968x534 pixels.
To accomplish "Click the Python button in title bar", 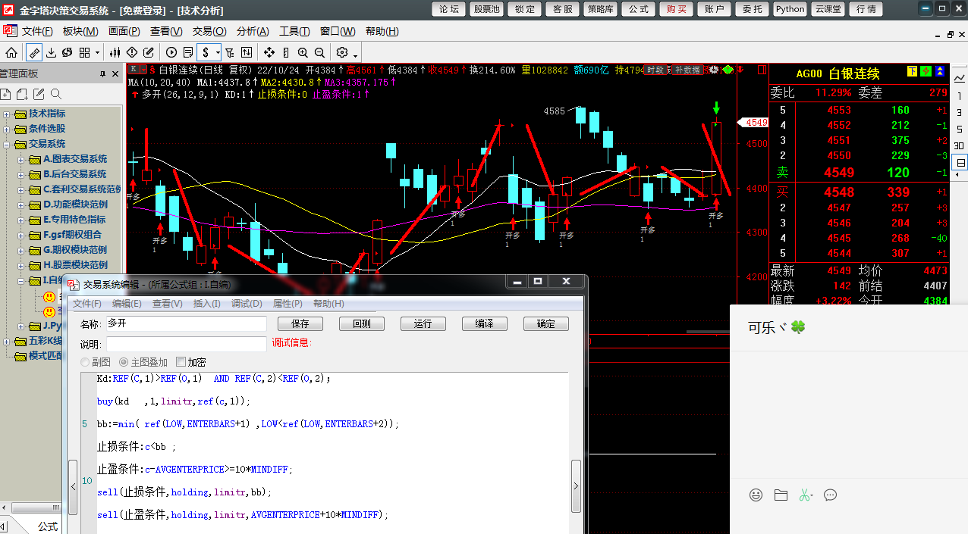I will 790,9.
